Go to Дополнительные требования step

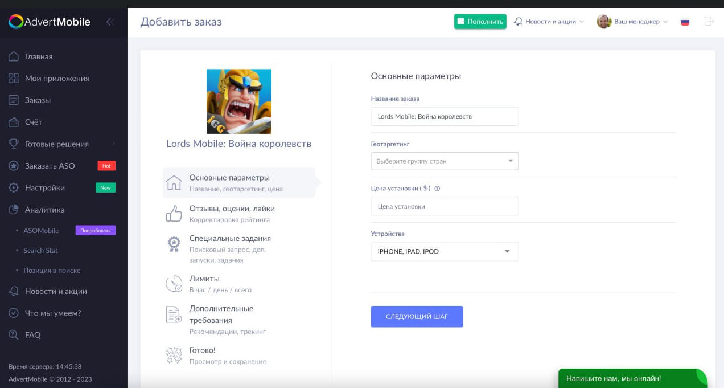pyautogui.click(x=239, y=320)
